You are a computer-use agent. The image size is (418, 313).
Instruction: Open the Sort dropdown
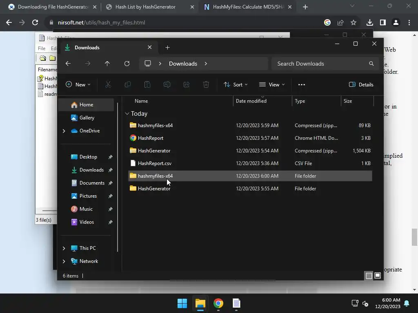[236, 85]
